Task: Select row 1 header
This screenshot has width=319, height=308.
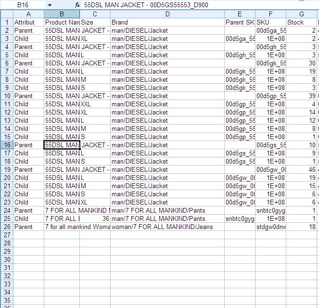Action: pyautogui.click(x=7, y=22)
